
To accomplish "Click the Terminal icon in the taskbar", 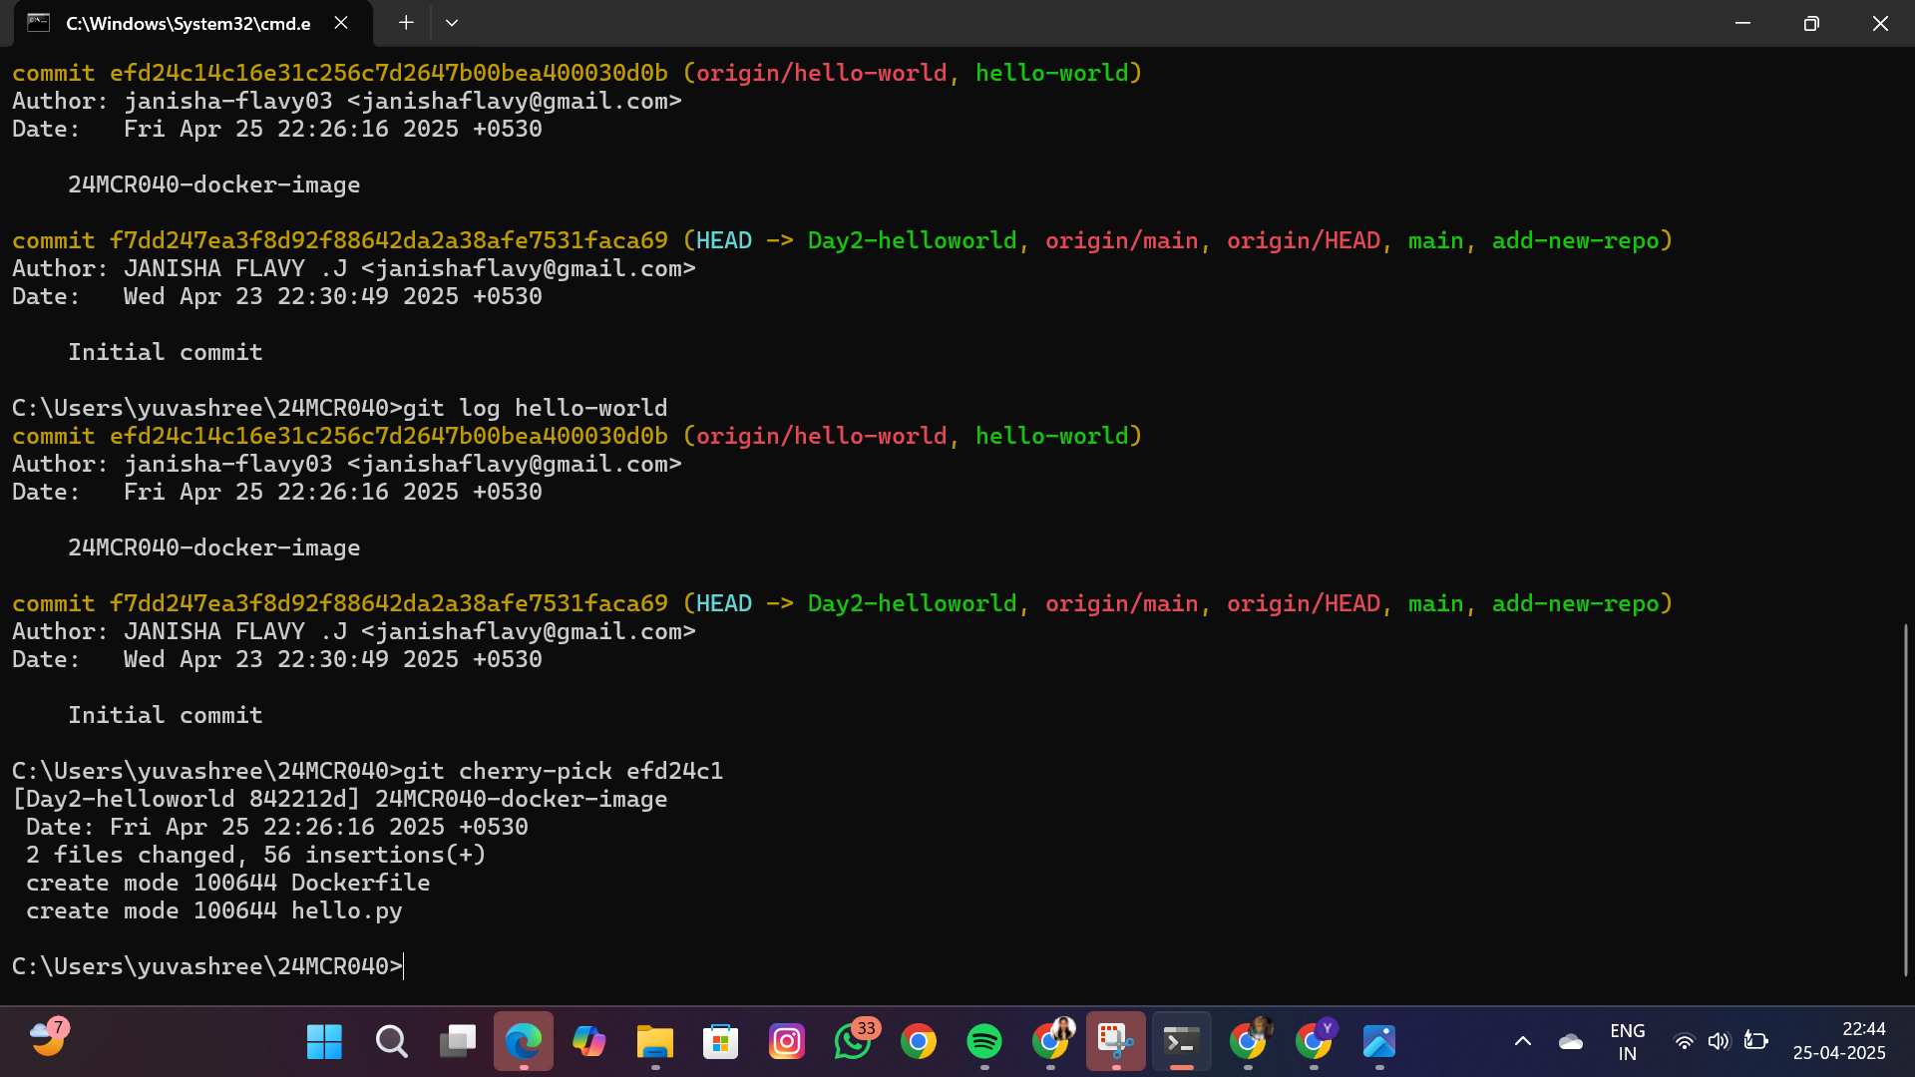I will click(1181, 1042).
